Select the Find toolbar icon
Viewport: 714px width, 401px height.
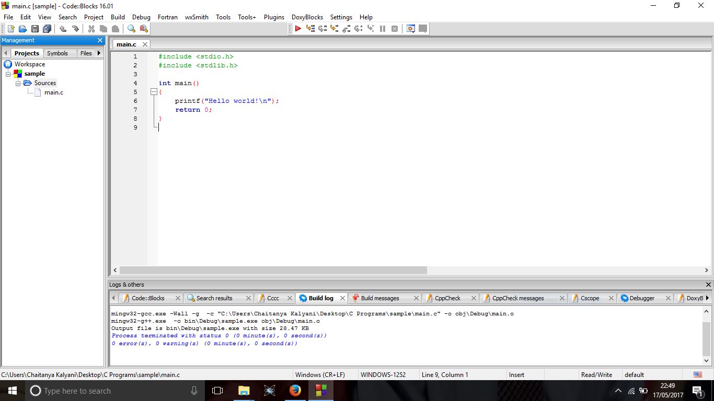point(131,29)
